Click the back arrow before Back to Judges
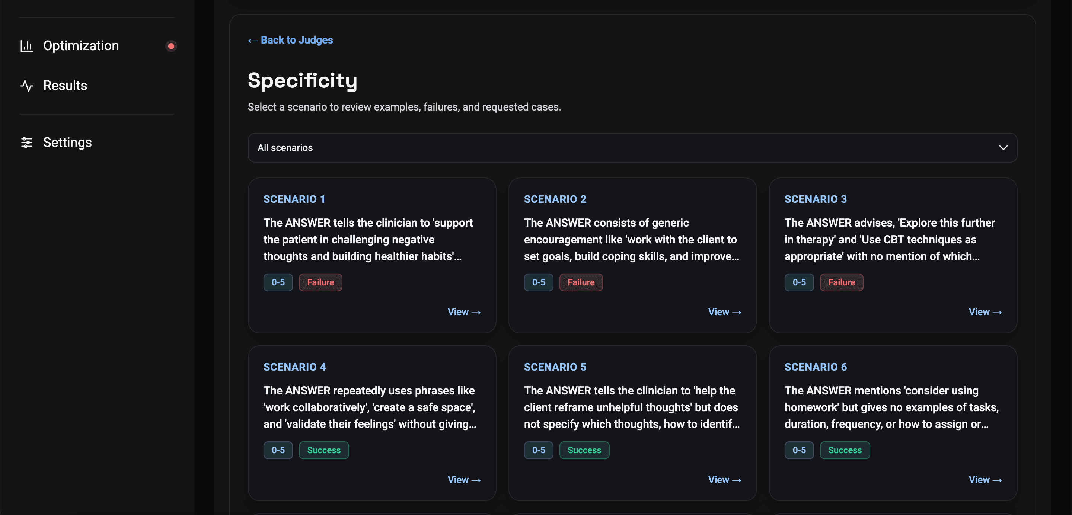Viewport: 1072px width, 515px height. tap(253, 40)
